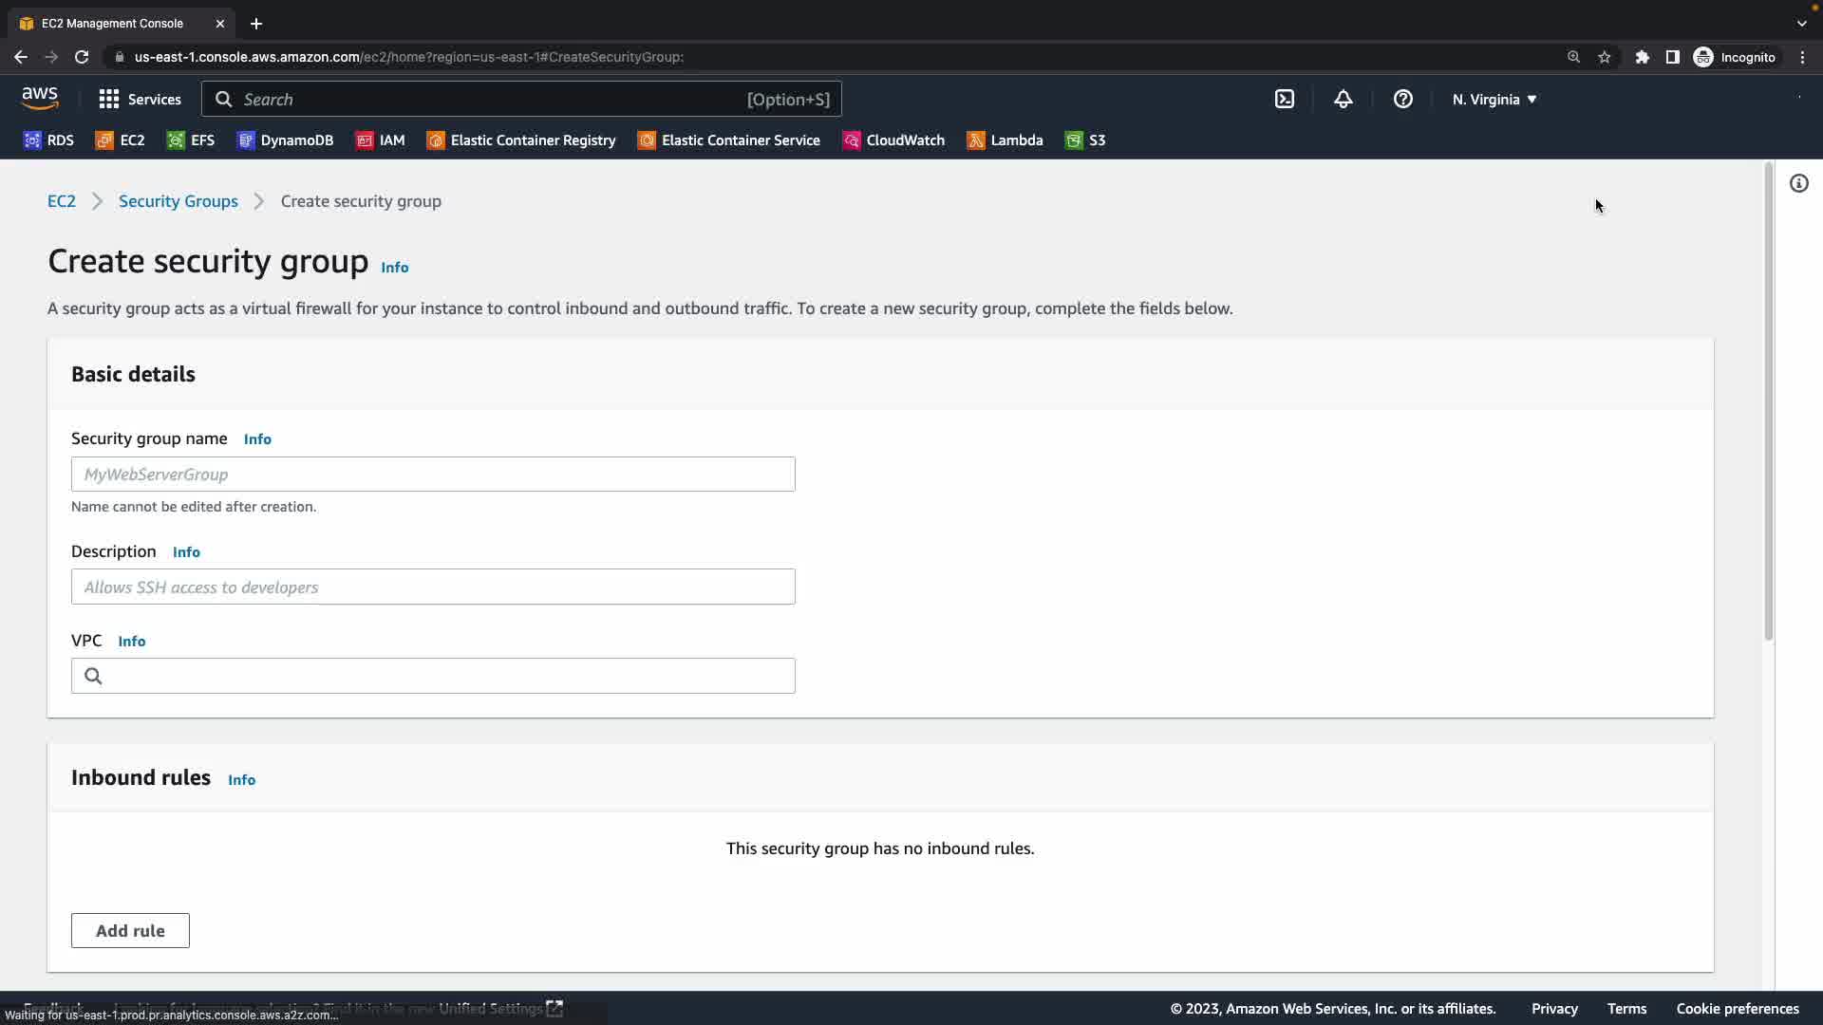The width and height of the screenshot is (1823, 1025).
Task: Open the S3 shortcut in favorites bar
Action: (1085, 140)
